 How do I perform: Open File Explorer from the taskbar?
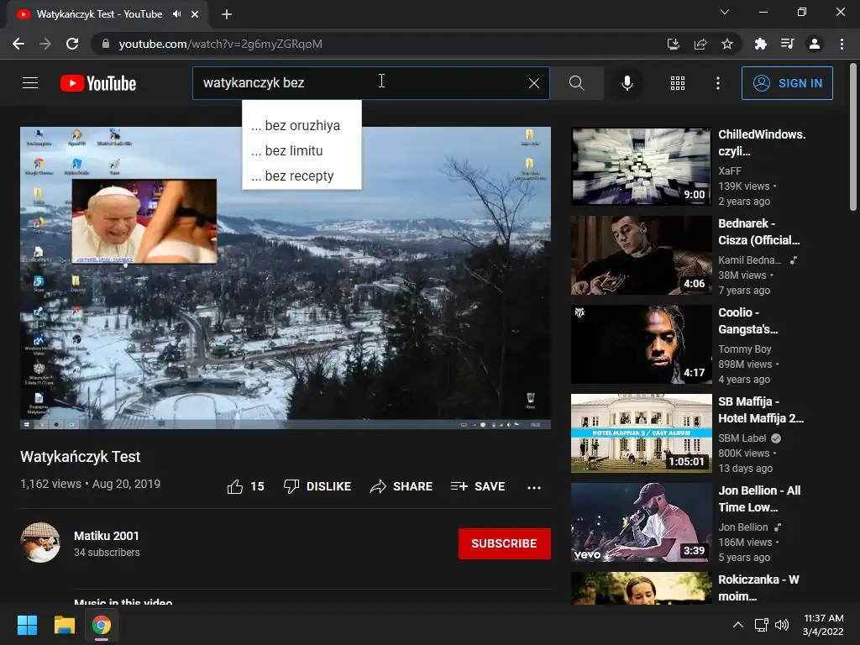click(64, 625)
